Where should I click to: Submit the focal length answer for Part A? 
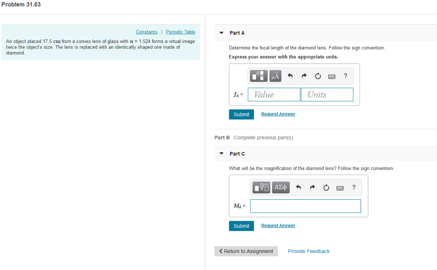(x=241, y=114)
